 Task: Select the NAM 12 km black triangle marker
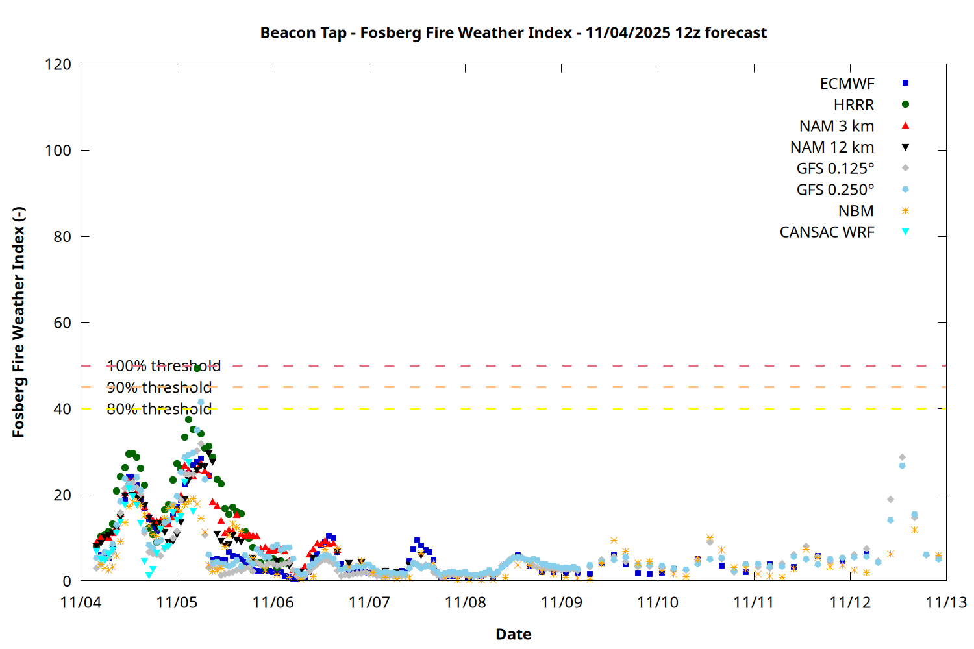point(905,147)
